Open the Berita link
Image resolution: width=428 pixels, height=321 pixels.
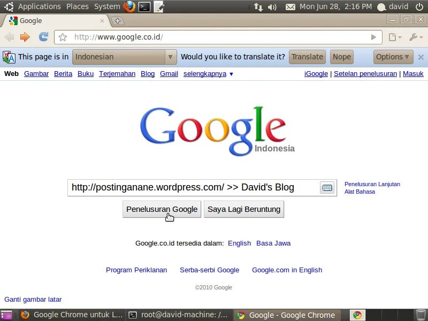coord(63,74)
